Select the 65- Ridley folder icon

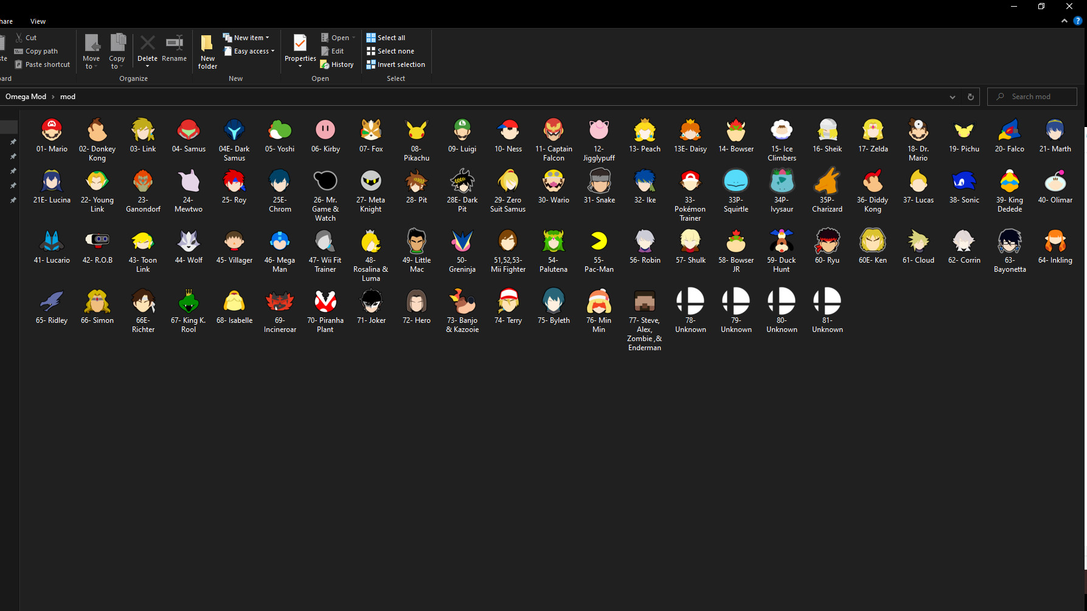pyautogui.click(x=52, y=301)
